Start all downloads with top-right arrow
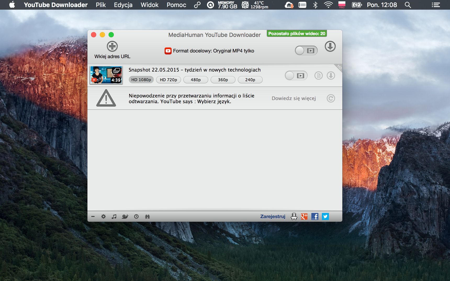 pos(330,47)
